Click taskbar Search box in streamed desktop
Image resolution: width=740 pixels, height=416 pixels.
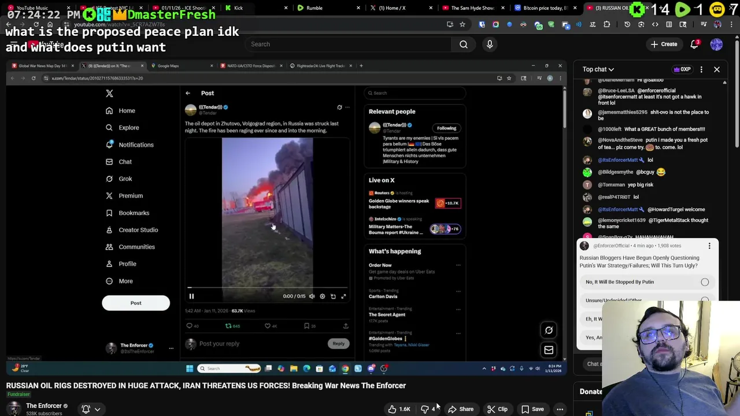(229, 369)
